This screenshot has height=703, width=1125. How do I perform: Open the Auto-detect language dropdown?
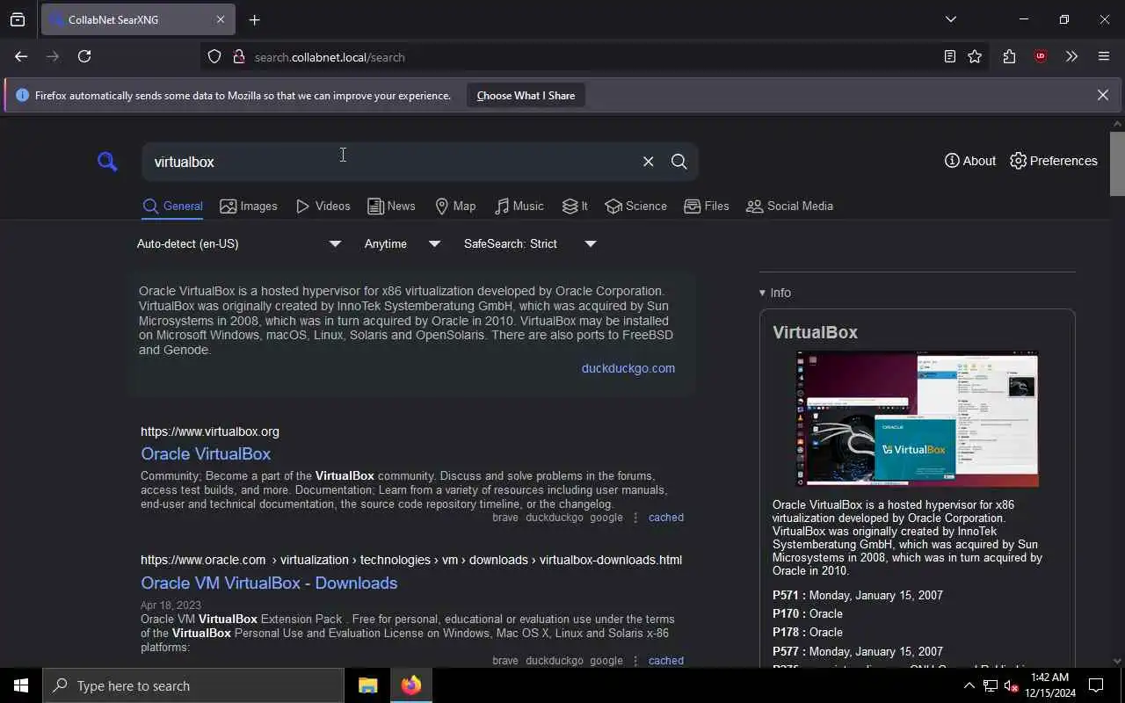point(239,244)
